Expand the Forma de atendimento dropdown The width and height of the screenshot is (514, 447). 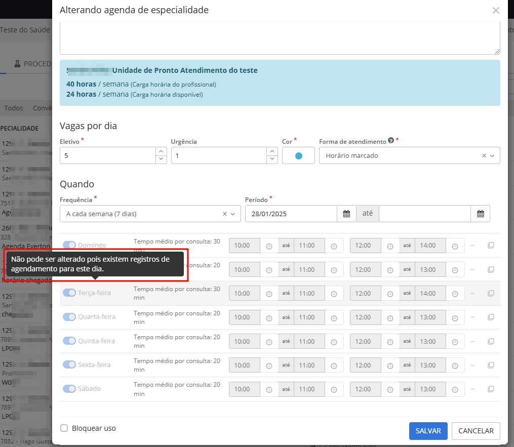click(x=492, y=155)
